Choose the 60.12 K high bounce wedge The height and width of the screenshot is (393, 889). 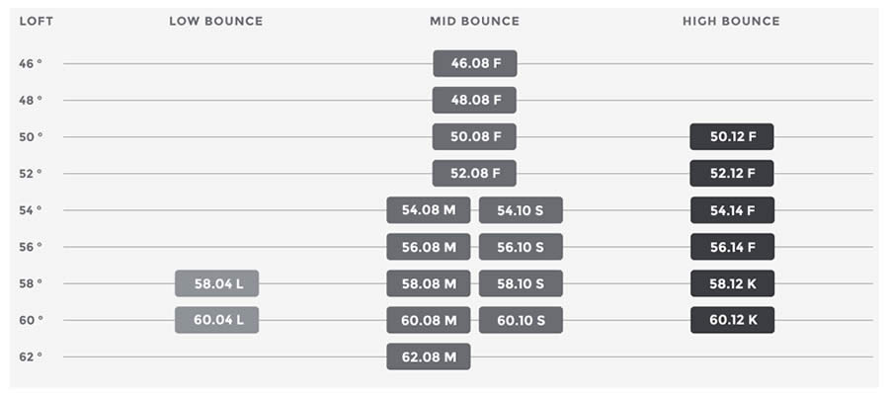pos(733,320)
